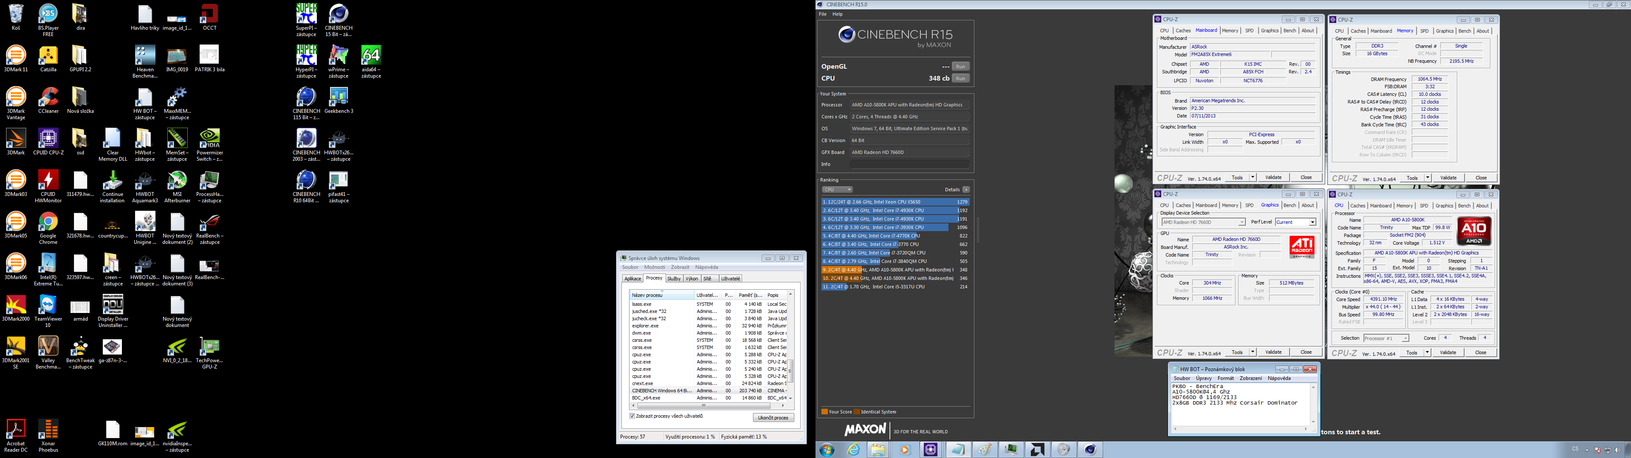This screenshot has width=1631, height=458.
Task: Click into the HW BOT Notepad text area
Action: click(1240, 404)
